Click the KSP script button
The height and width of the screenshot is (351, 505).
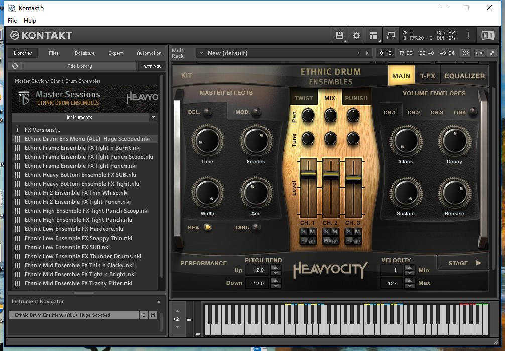click(465, 53)
